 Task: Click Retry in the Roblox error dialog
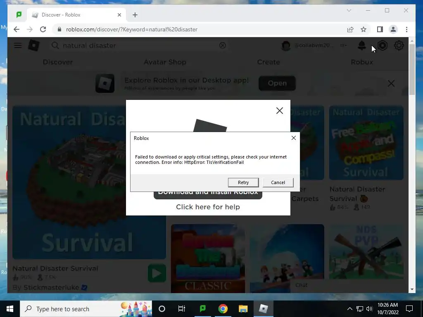(243, 182)
